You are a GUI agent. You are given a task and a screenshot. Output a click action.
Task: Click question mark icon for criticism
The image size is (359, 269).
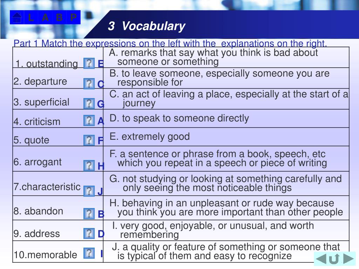click(89, 120)
